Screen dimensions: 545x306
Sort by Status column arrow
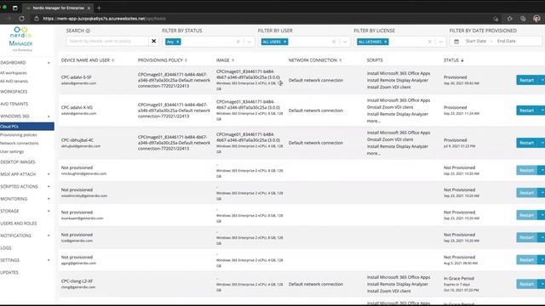click(462, 60)
